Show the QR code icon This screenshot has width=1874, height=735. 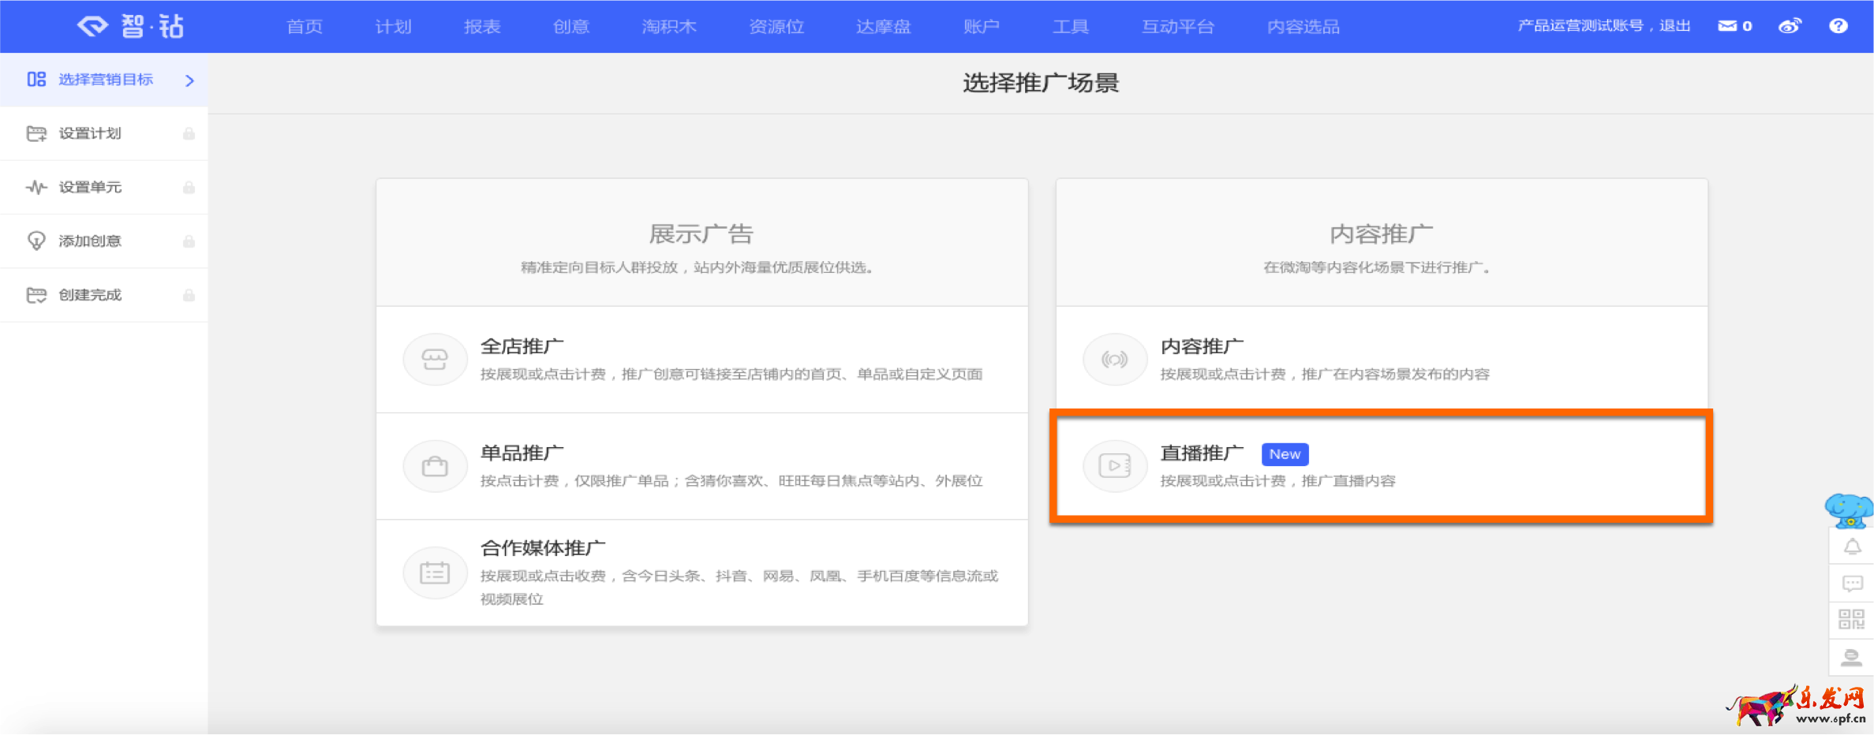(1852, 620)
